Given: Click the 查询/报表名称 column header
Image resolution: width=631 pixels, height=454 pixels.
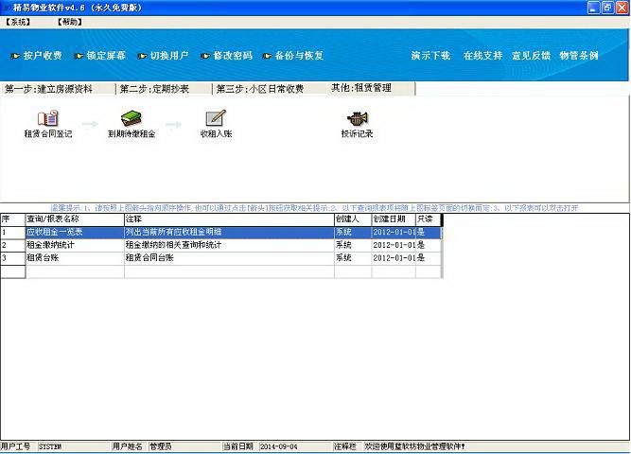Looking at the screenshot, I should [x=75, y=219].
